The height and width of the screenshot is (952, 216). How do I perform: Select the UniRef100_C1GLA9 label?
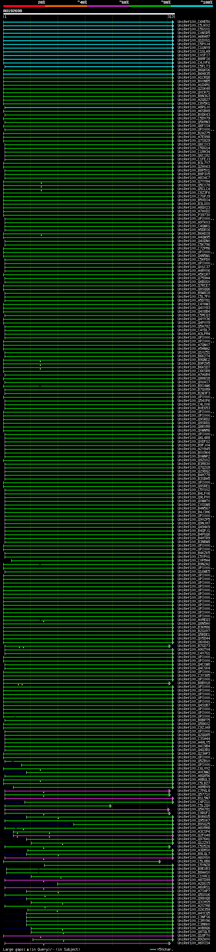[x=194, y=51]
